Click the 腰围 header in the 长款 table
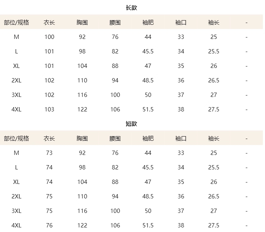Screen dimensions: 265x232 click(115, 23)
